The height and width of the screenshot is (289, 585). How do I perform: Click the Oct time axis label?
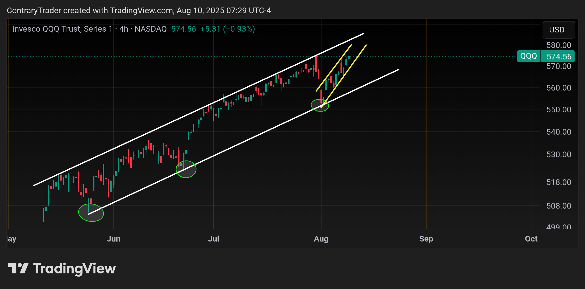531,239
